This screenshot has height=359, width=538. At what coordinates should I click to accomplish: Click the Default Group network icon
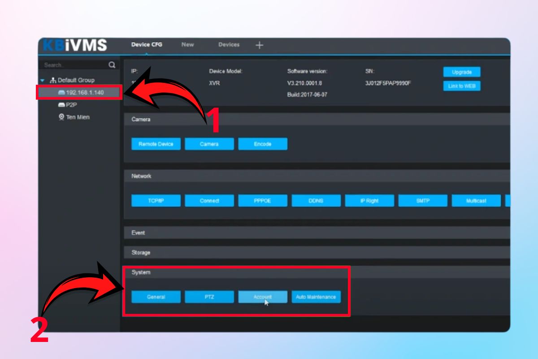(52, 80)
